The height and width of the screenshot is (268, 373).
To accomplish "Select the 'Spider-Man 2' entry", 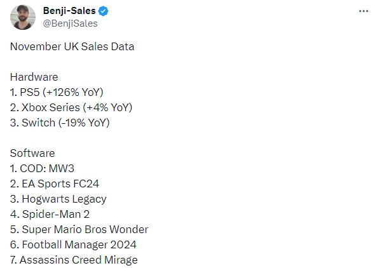I will [50, 214].
